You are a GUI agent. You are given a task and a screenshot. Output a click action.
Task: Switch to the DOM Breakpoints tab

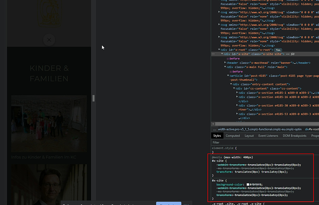coord(295,136)
